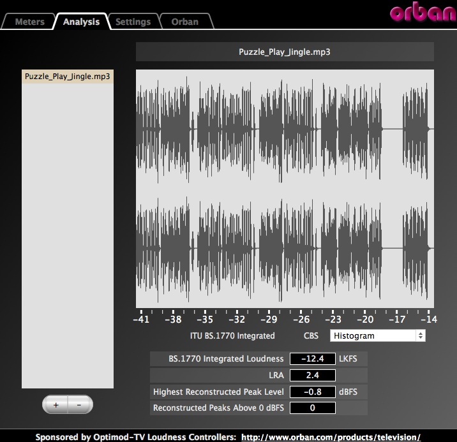Select Puzzle_Play_Jingle.mp3 in the file list

pyautogui.click(x=67, y=77)
